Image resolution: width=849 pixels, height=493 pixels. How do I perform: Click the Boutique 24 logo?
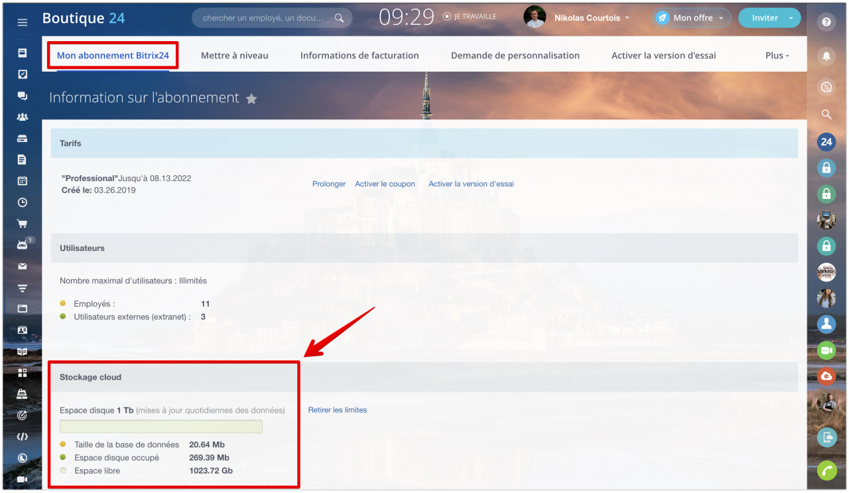pyautogui.click(x=84, y=18)
